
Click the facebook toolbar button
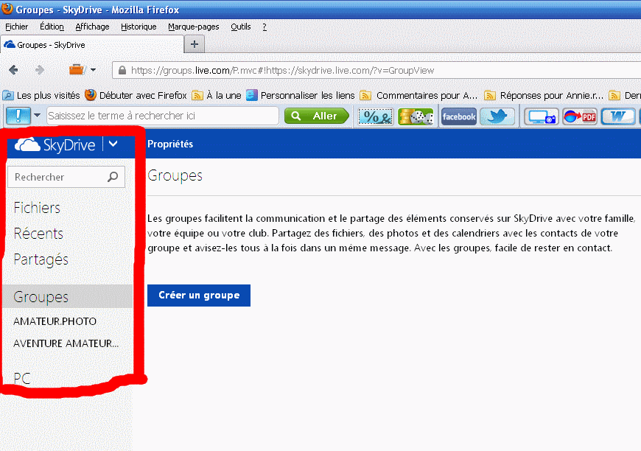pyautogui.click(x=459, y=116)
